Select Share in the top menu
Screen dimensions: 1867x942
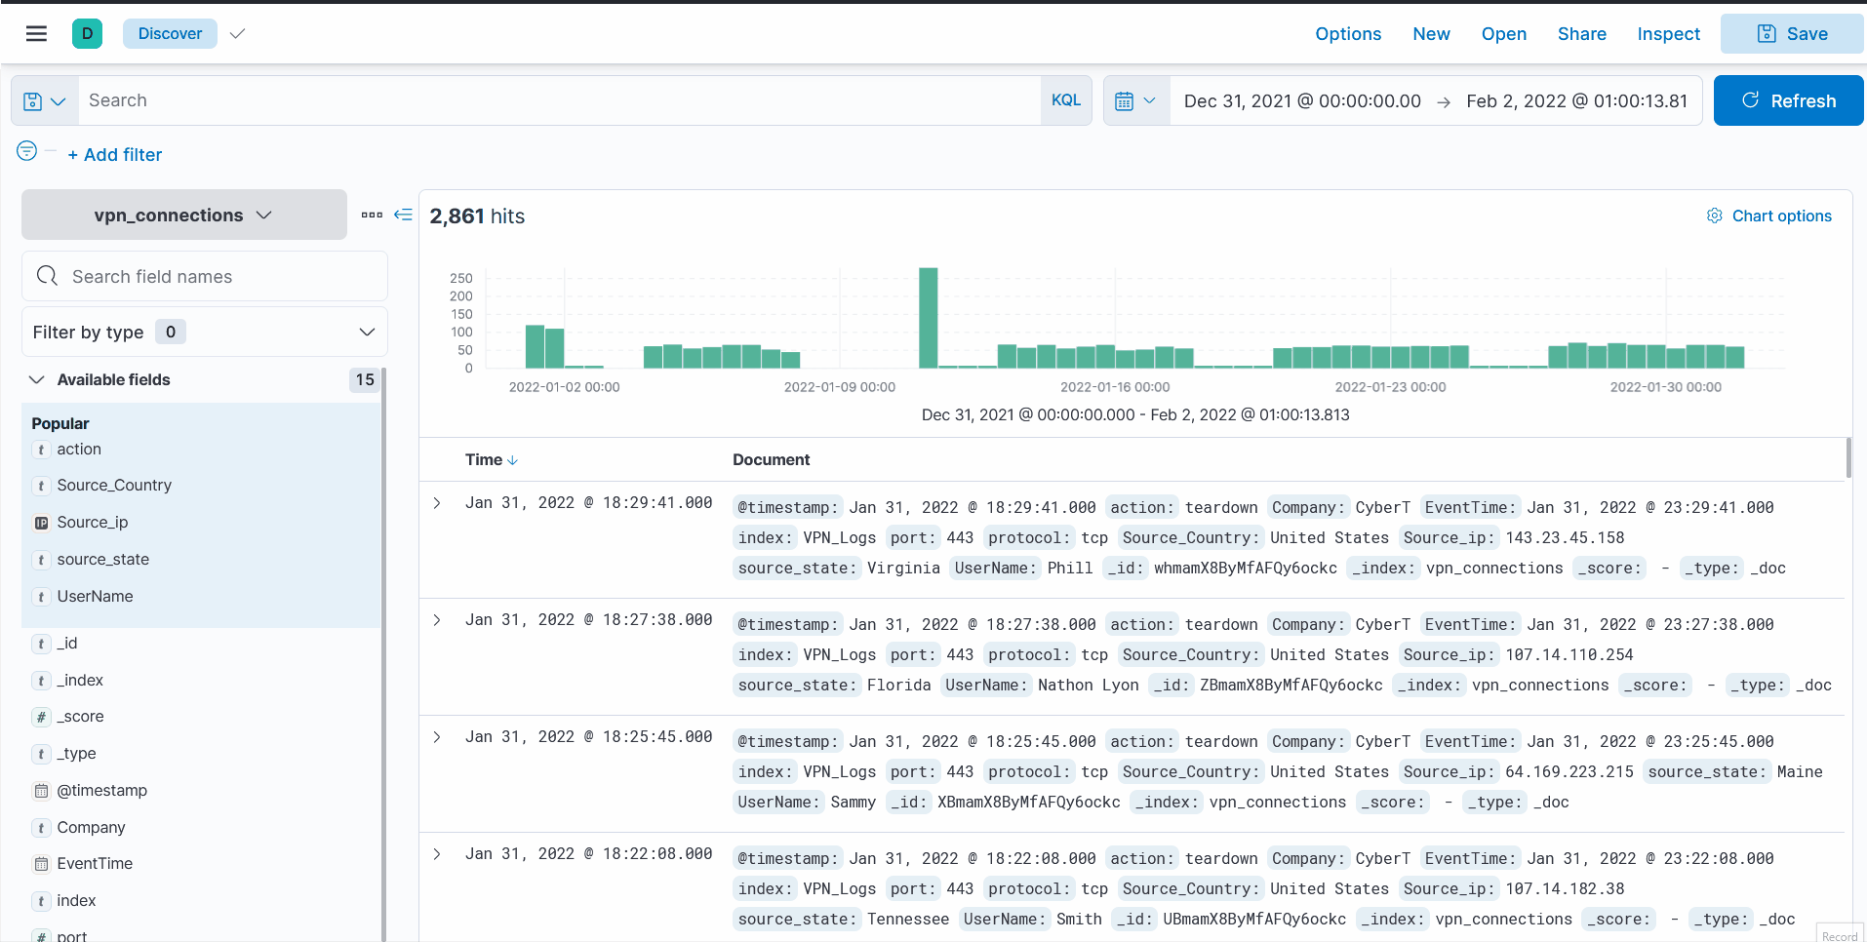click(x=1581, y=34)
